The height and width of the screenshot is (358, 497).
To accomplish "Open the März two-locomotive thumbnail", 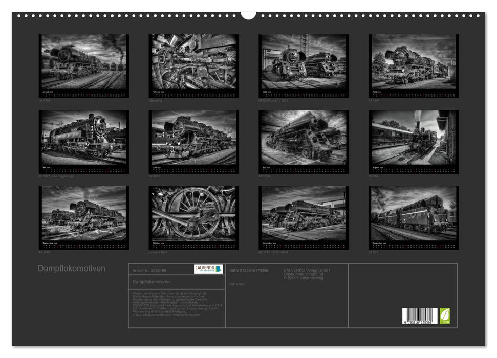I will pyautogui.click(x=304, y=62).
